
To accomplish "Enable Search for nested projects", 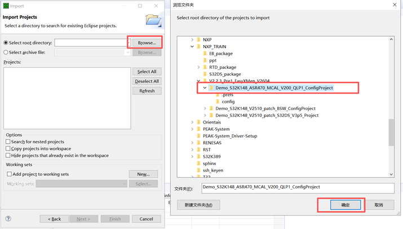I will (8, 142).
